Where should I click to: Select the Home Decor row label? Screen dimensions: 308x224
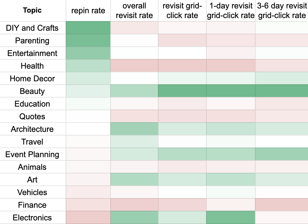pos(32,79)
